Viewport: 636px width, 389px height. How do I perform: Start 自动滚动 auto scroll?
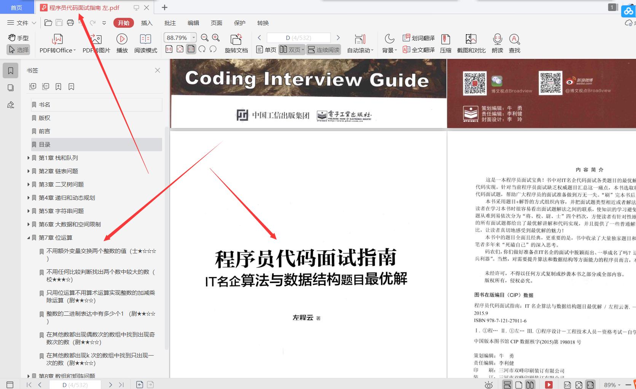pyautogui.click(x=359, y=43)
